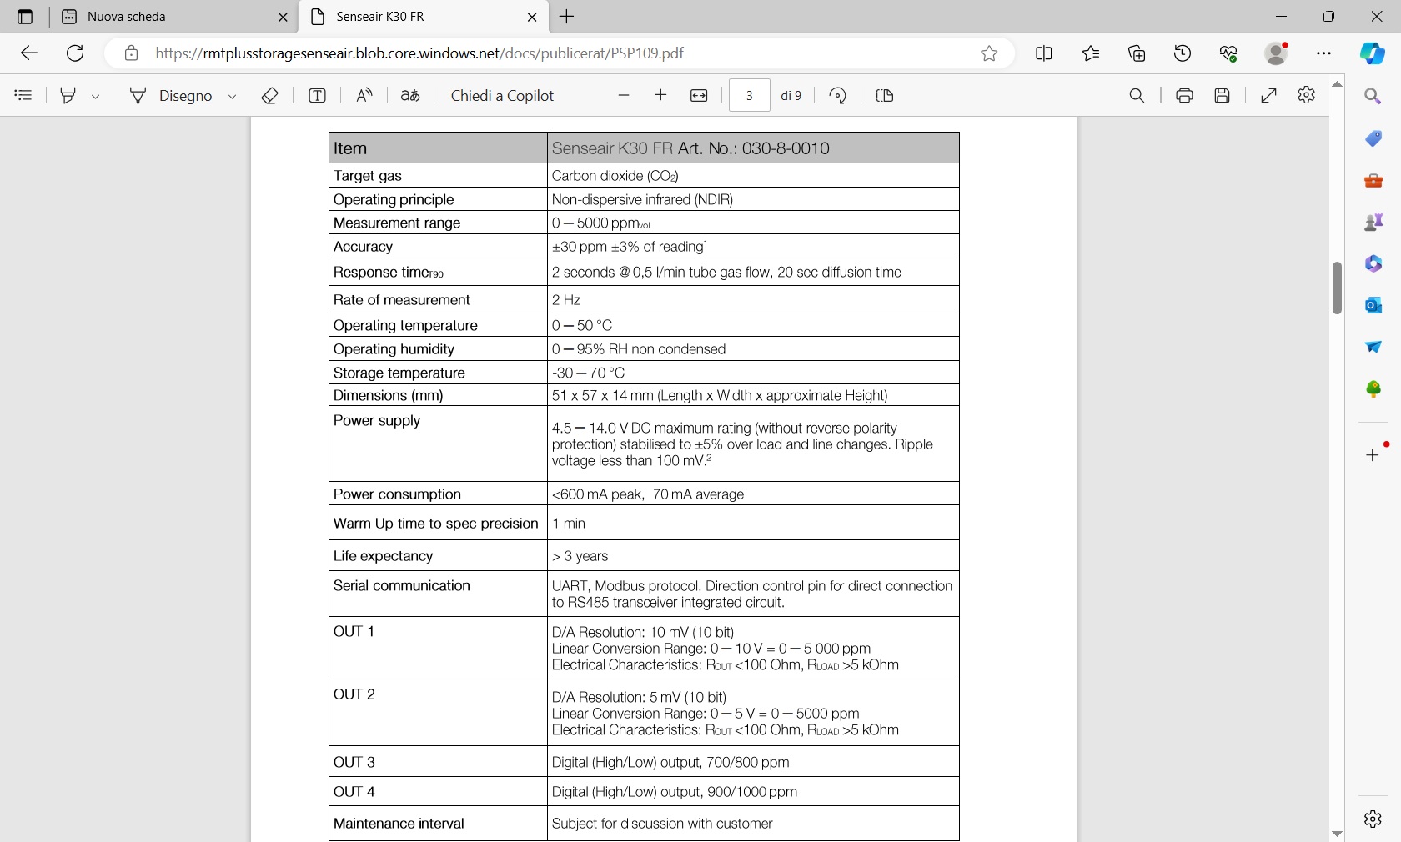Image resolution: width=1401 pixels, height=842 pixels.
Task: Add this page to favorites
Action: pos(989,53)
